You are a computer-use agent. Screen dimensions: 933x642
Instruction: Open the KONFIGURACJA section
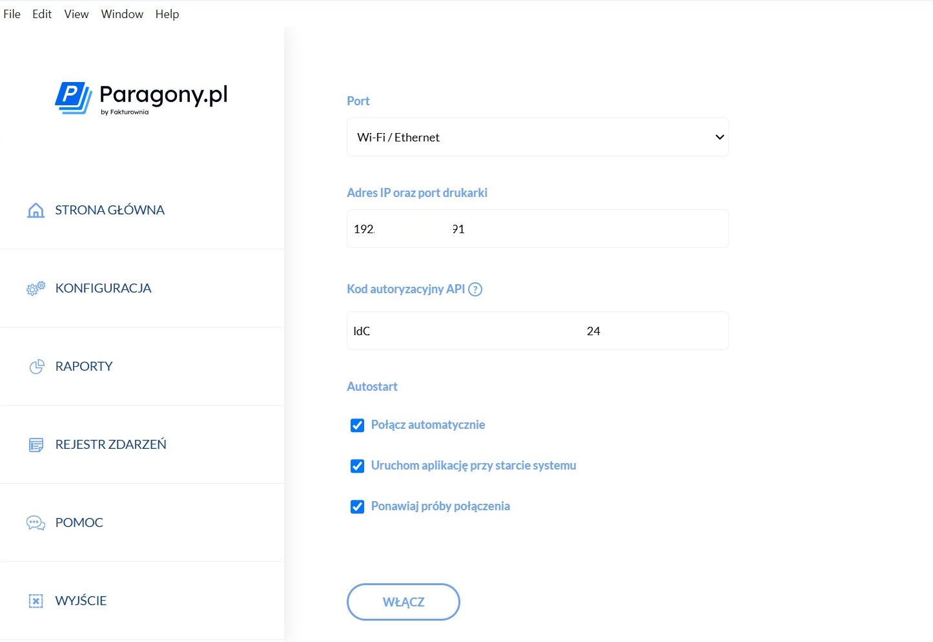point(103,288)
